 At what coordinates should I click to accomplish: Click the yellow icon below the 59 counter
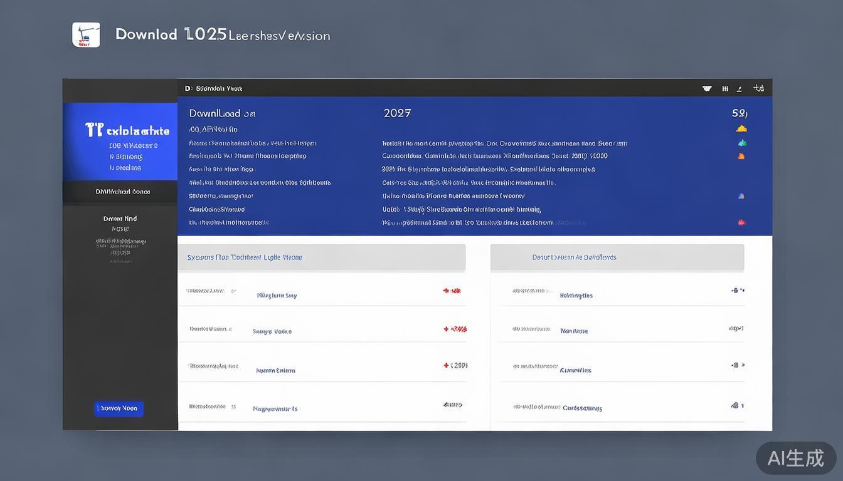[741, 129]
